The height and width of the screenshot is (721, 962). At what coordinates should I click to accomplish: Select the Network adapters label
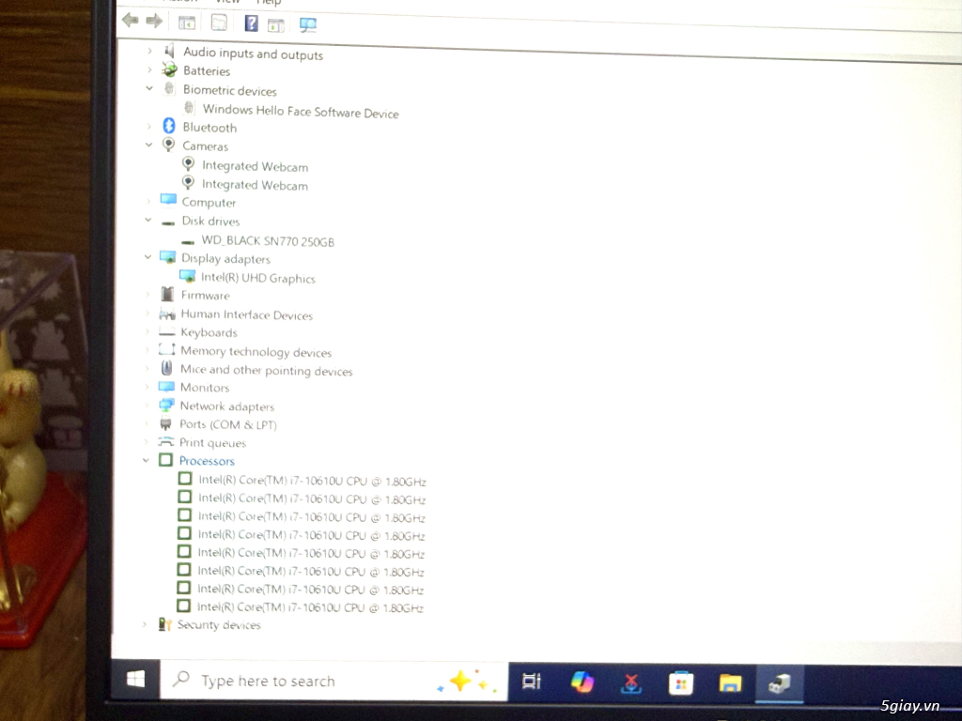pyautogui.click(x=227, y=406)
